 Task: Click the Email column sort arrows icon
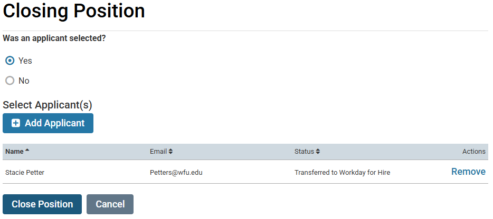tap(170, 152)
